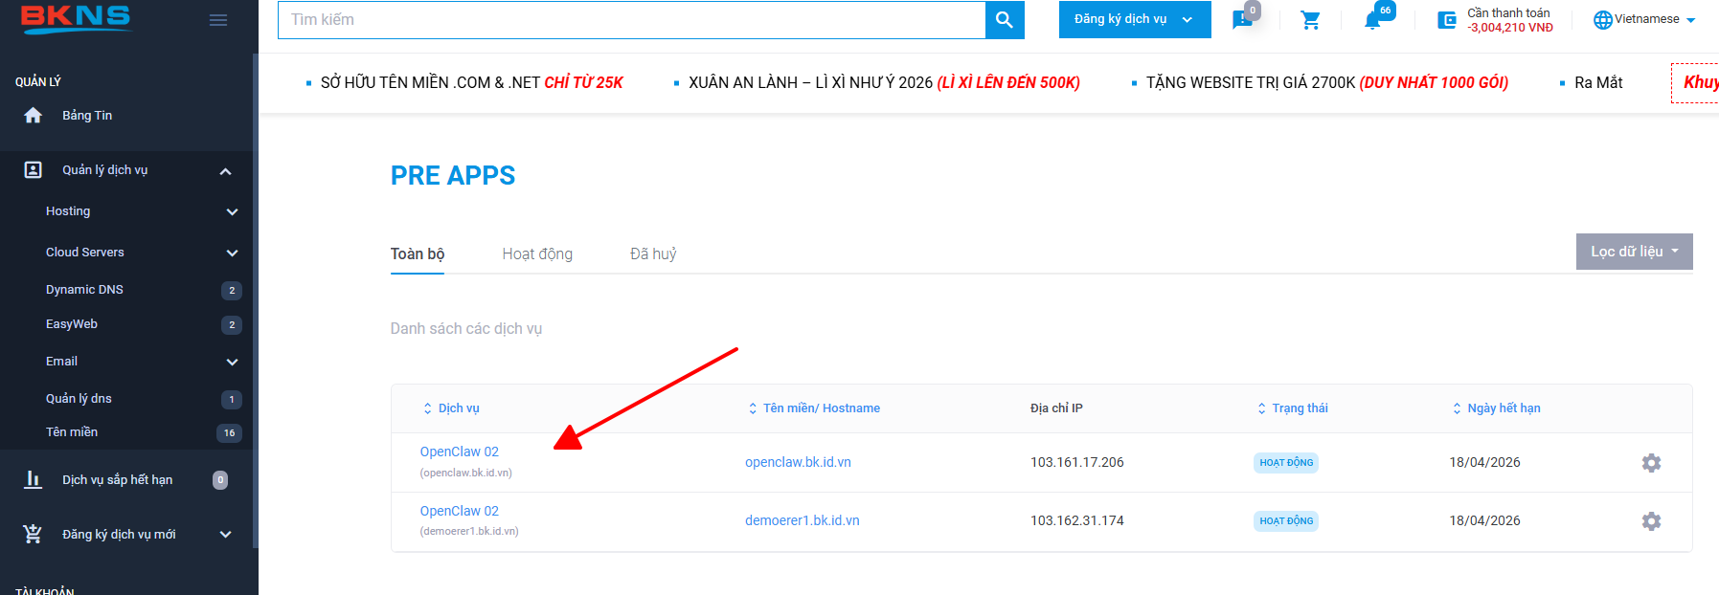Switch to the Đã huỷ tab
This screenshot has height=595, width=1719.
coord(653,253)
